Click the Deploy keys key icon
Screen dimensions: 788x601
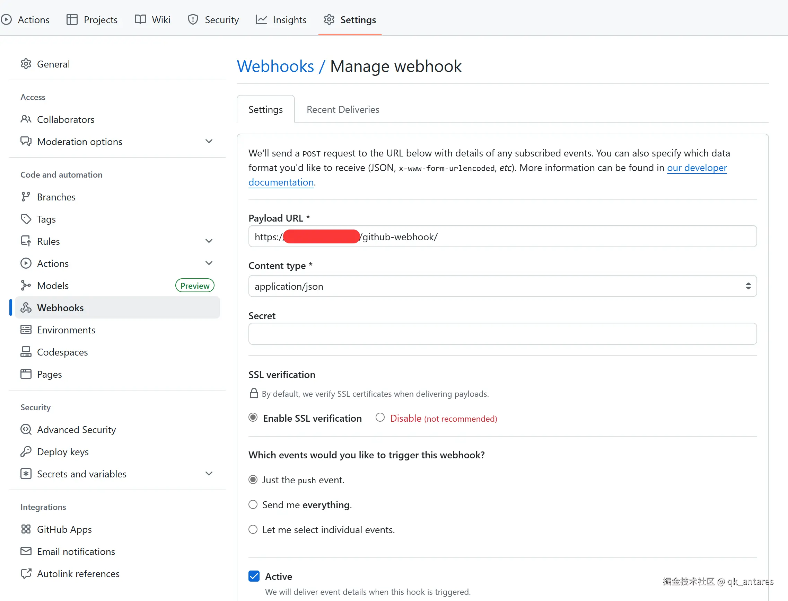coord(26,452)
